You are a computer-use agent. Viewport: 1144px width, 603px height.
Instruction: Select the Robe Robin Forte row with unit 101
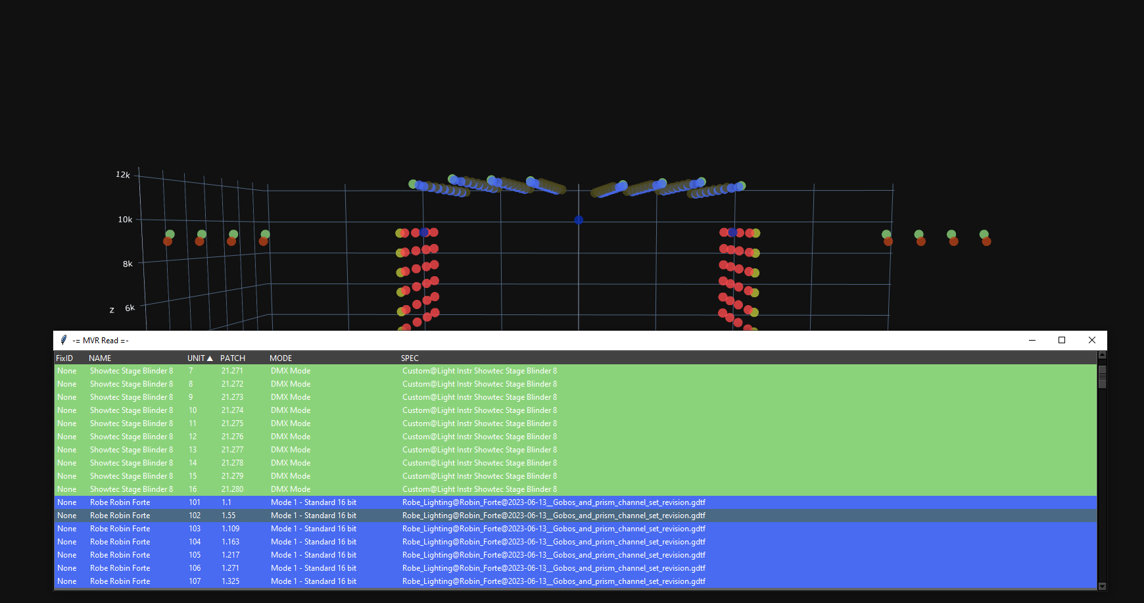pyautogui.click(x=120, y=502)
